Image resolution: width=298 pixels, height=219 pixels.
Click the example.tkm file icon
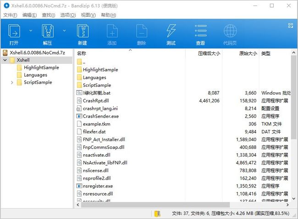pos(79,124)
